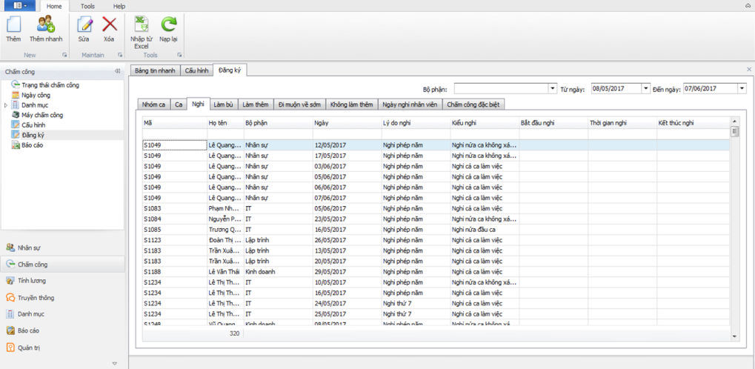The width and height of the screenshot is (755, 369).
Task: Select row with date 16/05/2017 Nghỉ nửa đầu ca
Action: [x=436, y=229]
